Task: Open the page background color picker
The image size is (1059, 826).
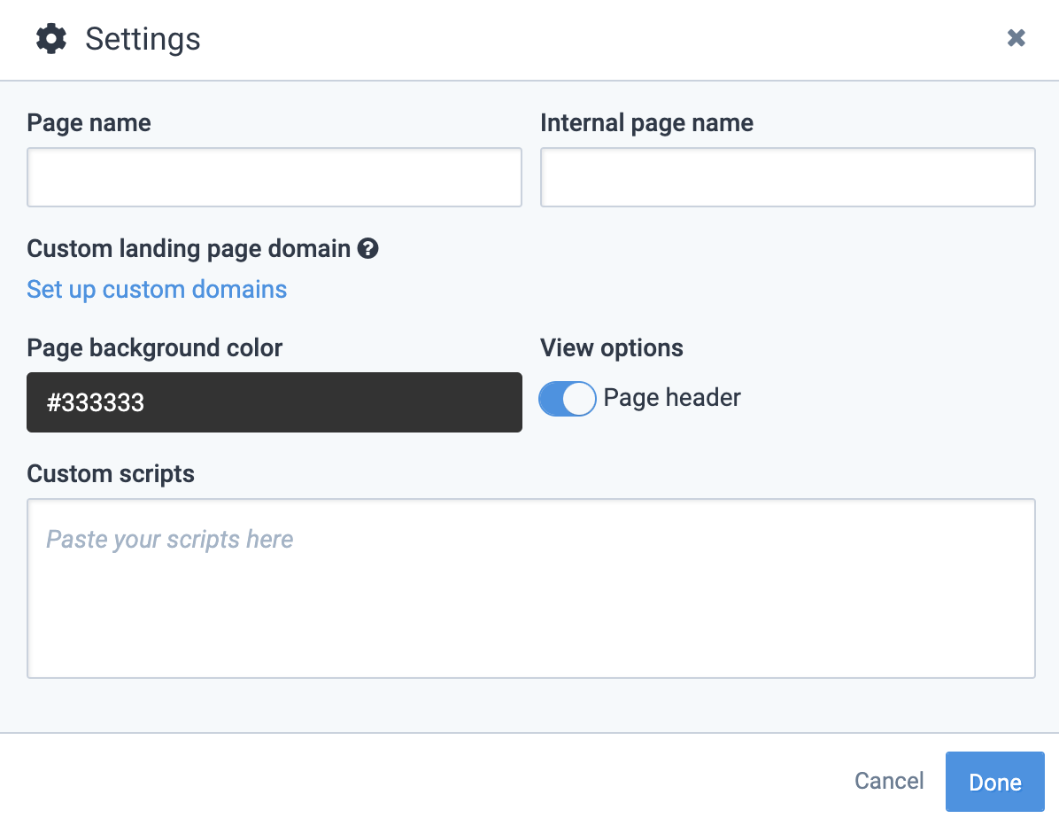Action: point(274,402)
